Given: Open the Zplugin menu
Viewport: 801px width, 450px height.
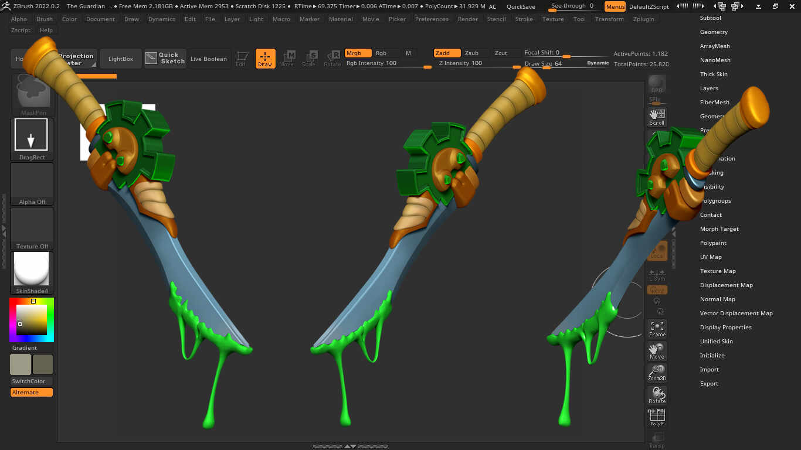Looking at the screenshot, I should 645,19.
